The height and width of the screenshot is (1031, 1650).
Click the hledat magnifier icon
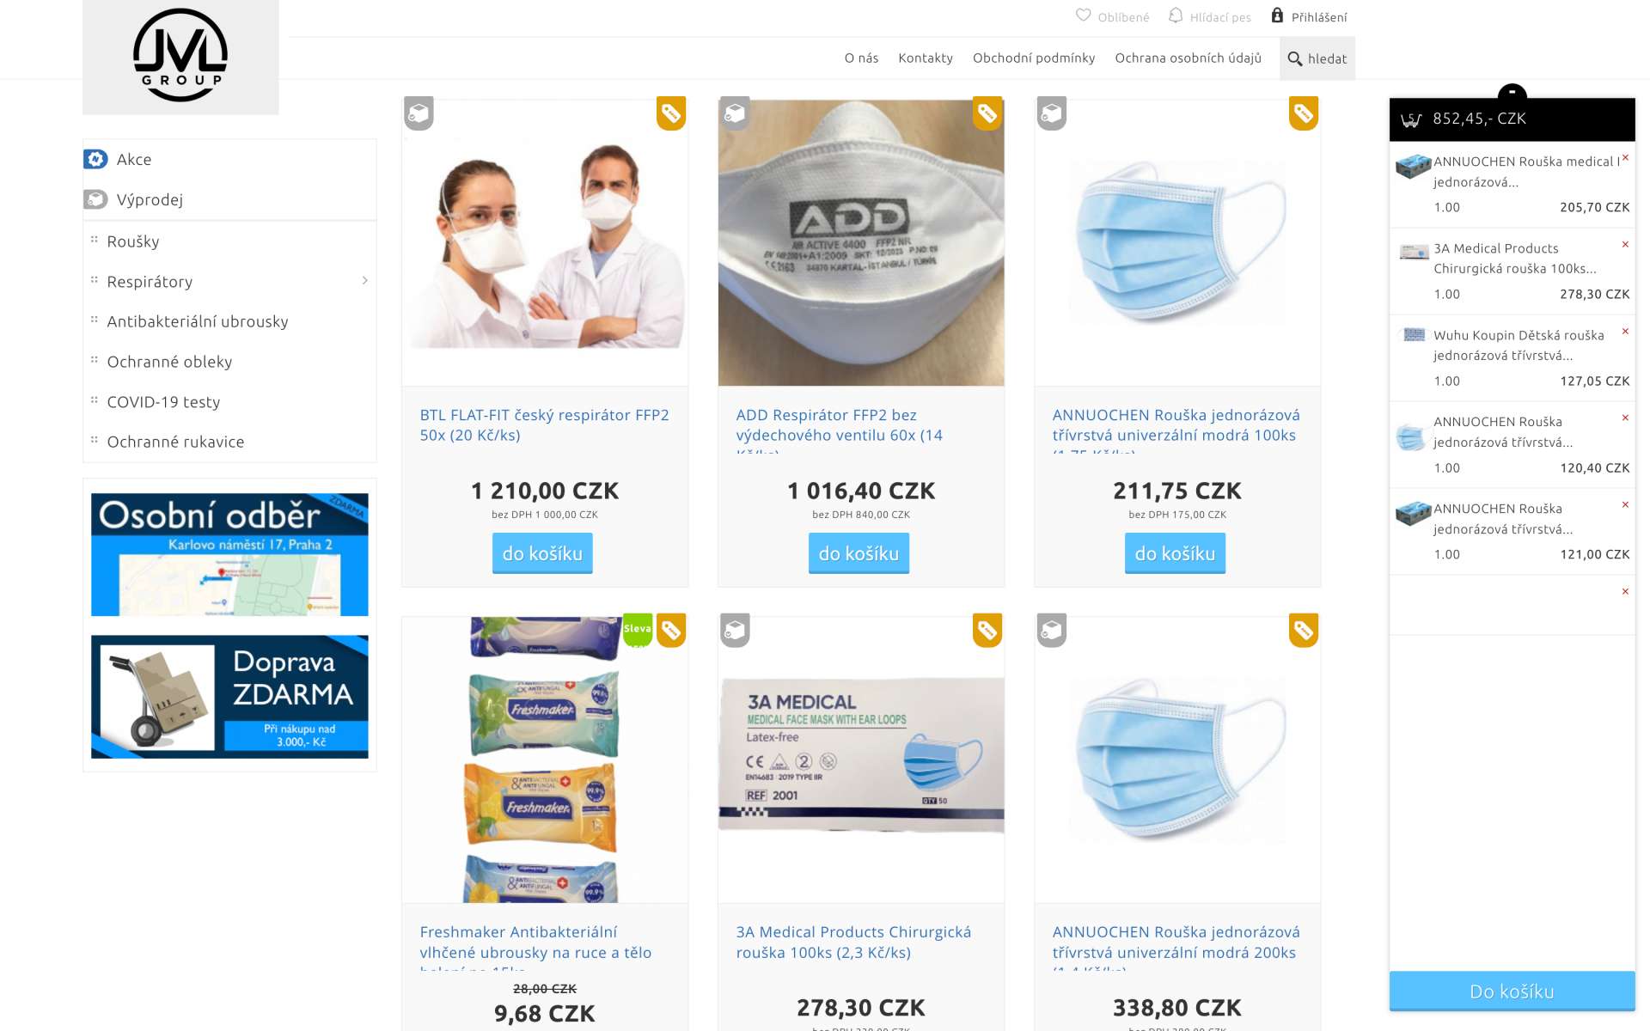(1294, 58)
